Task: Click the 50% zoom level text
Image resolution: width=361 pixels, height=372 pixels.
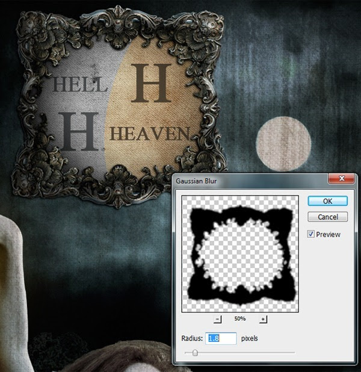Action: (x=240, y=318)
